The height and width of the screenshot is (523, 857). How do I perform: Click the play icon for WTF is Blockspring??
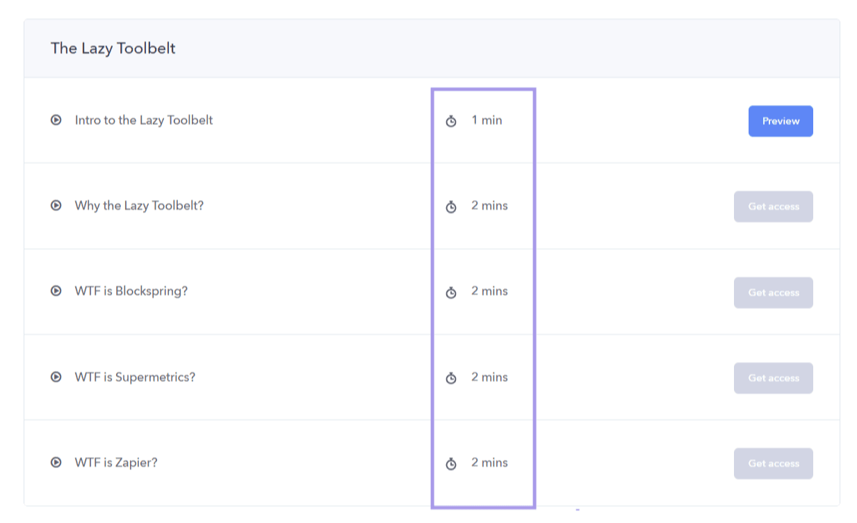(56, 291)
